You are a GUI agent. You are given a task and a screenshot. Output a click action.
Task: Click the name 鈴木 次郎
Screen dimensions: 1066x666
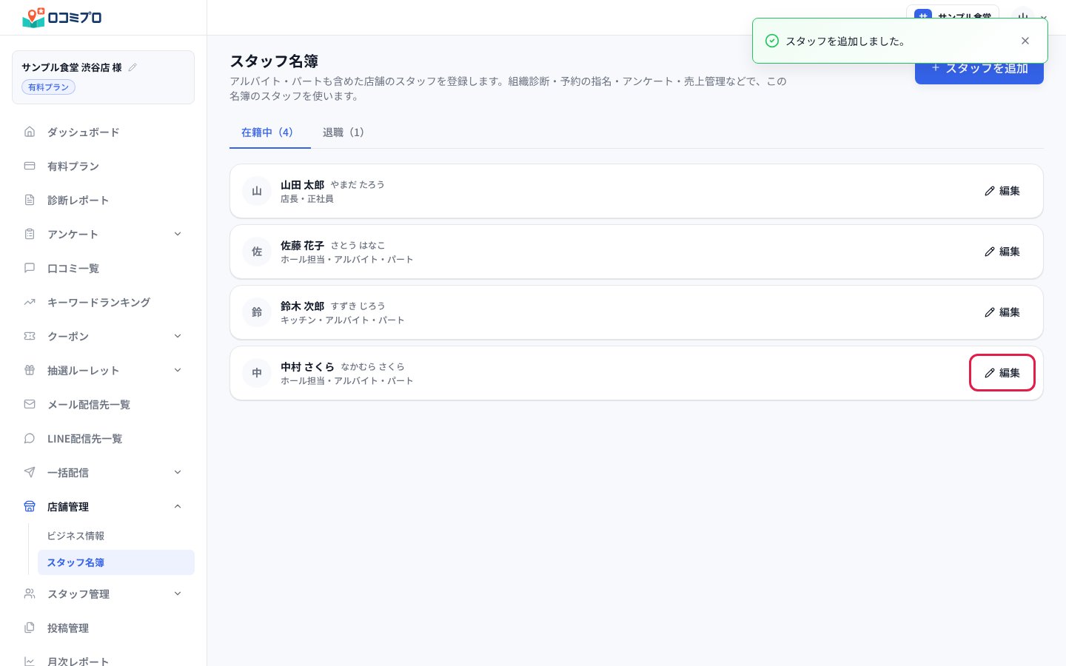(x=302, y=306)
